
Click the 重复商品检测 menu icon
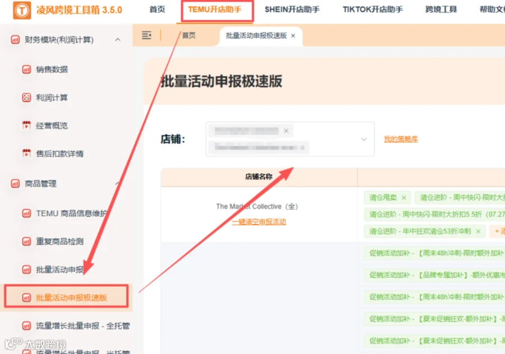tap(26, 241)
